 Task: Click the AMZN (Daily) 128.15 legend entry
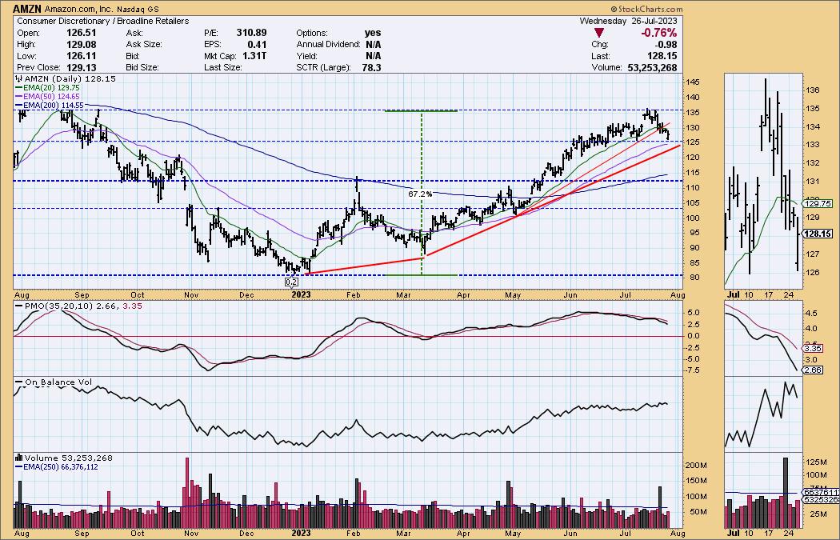click(x=66, y=78)
